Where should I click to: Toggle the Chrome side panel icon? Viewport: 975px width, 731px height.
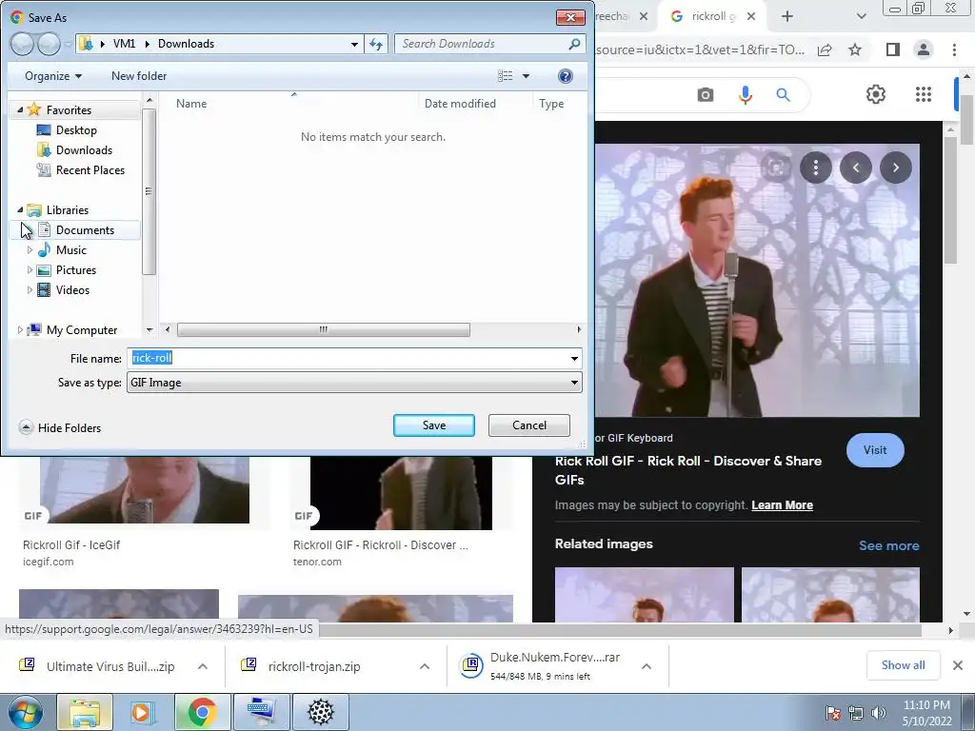pyautogui.click(x=893, y=49)
